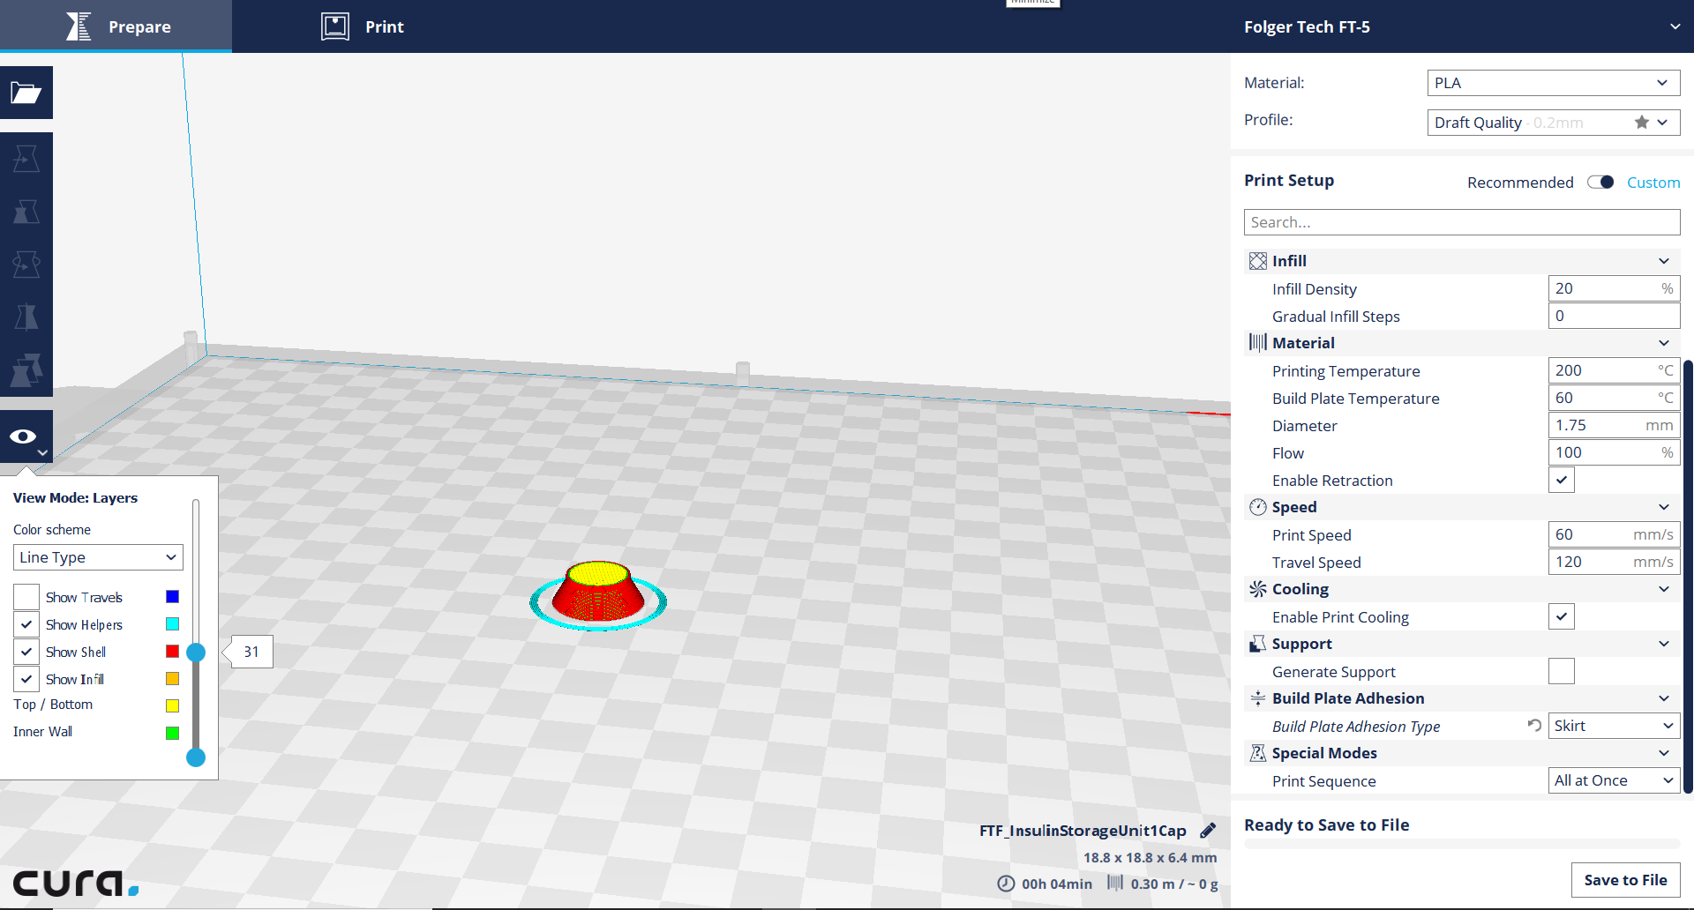Select the Move tool icon

(26, 159)
